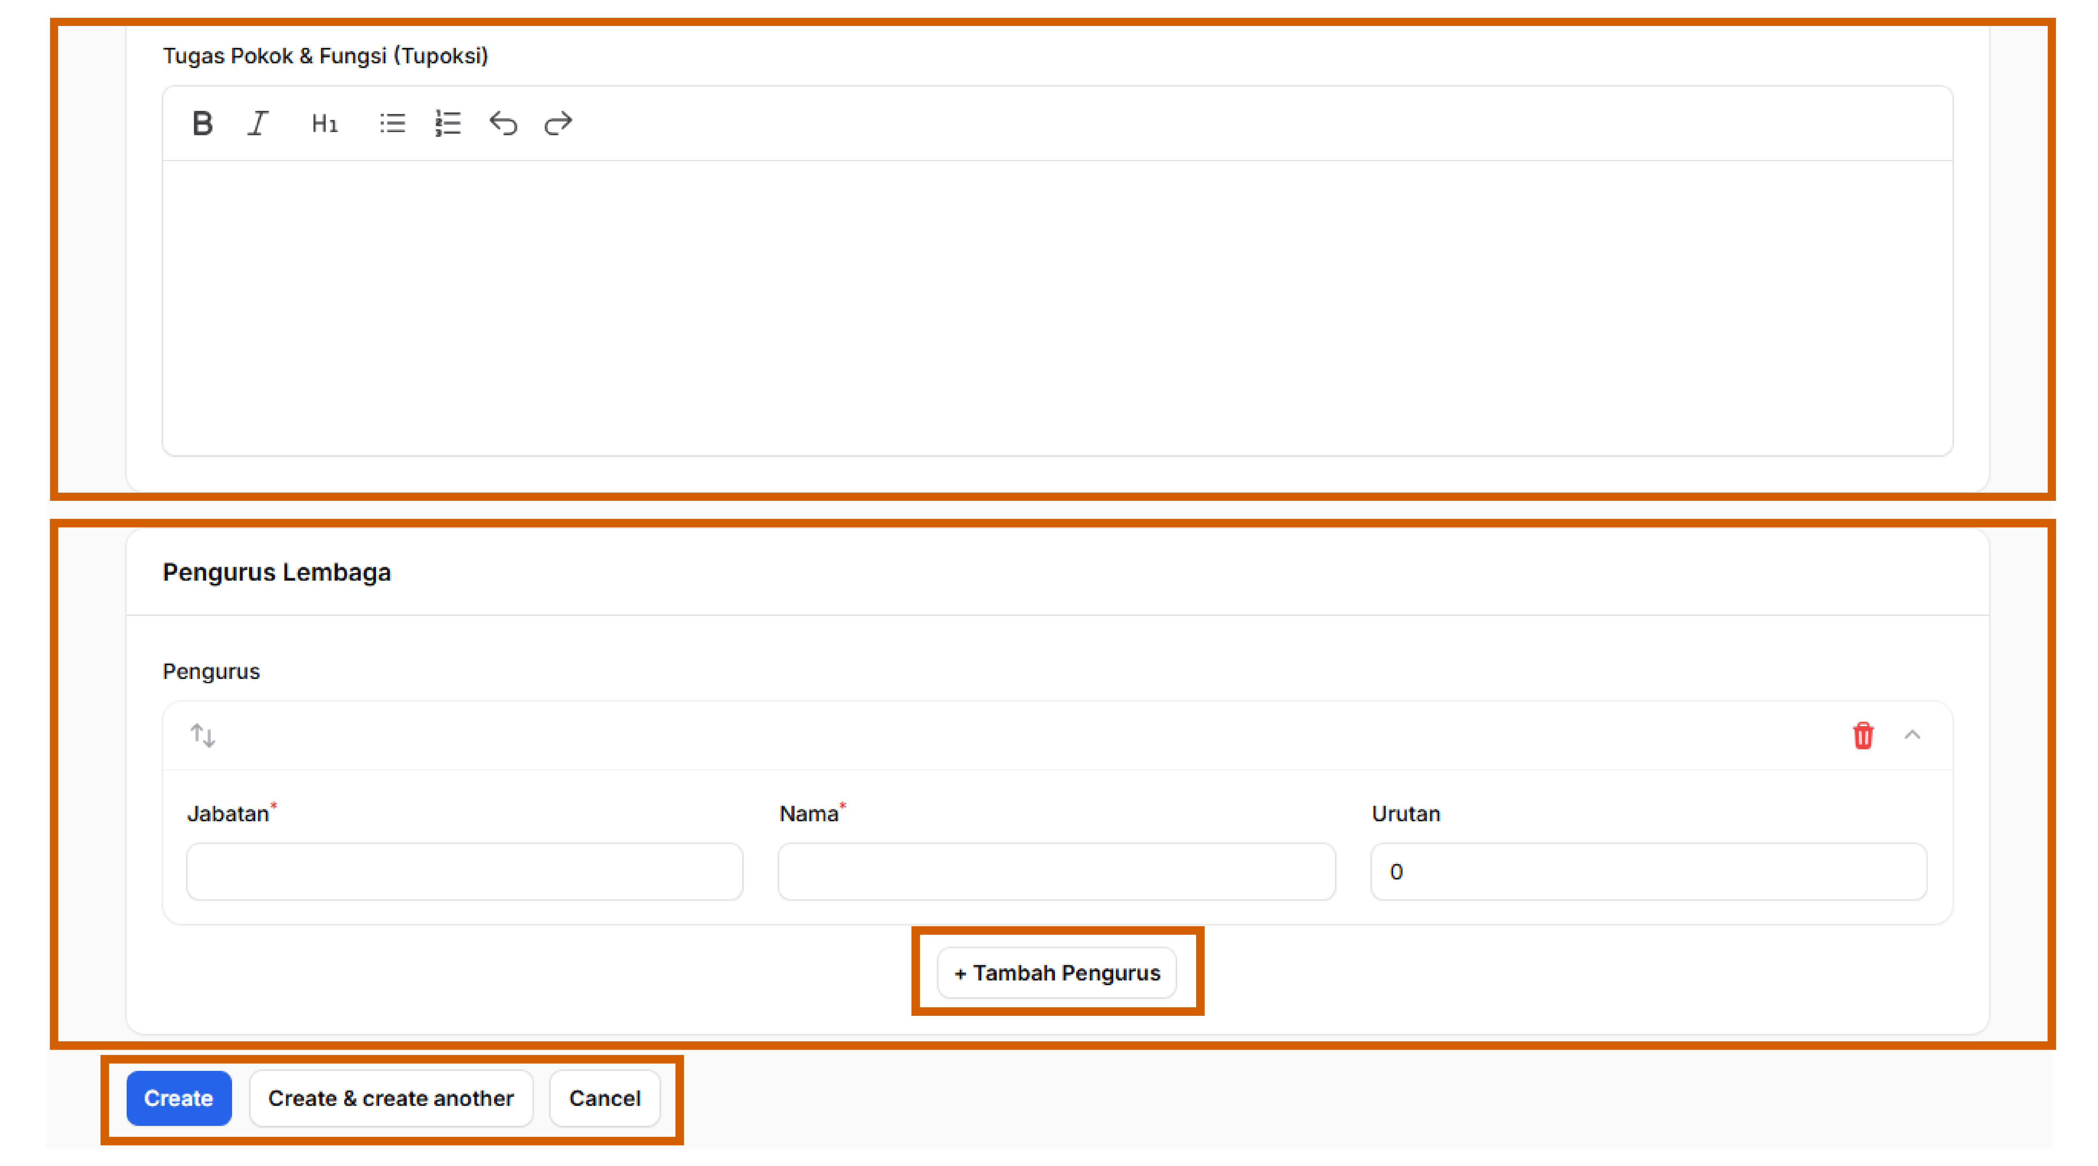Cancel the form
Screen dimensions: 2098x1166
click(x=605, y=1098)
